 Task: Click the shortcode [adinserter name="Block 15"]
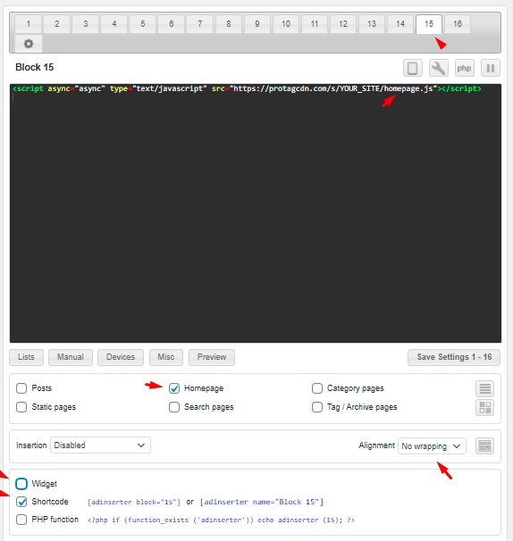coord(262,502)
